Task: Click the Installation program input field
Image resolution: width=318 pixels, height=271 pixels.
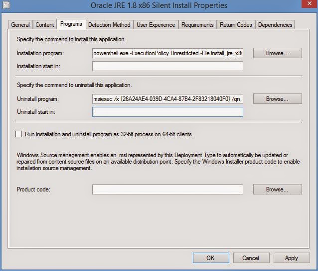Action: point(167,53)
